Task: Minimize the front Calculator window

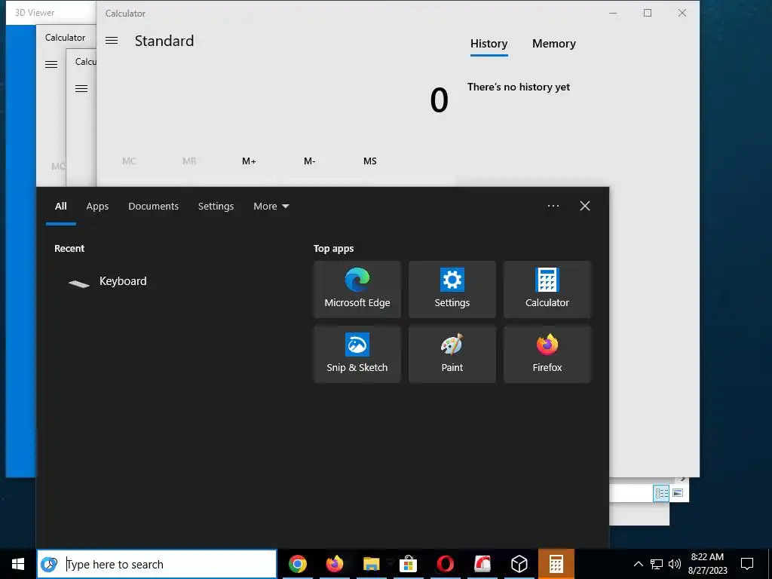Action: pyautogui.click(x=613, y=14)
